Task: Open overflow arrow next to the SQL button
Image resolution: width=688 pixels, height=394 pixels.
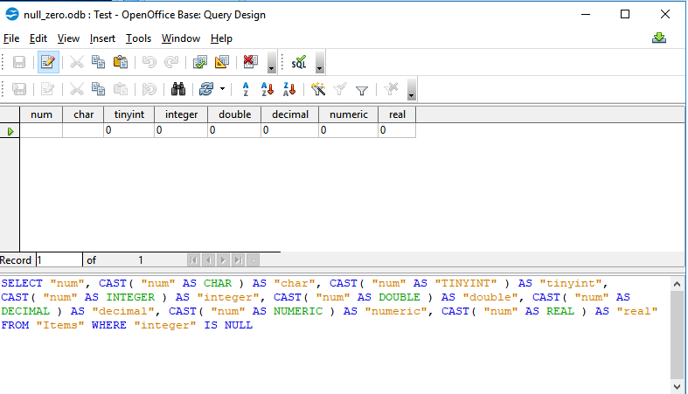Action: [319, 66]
